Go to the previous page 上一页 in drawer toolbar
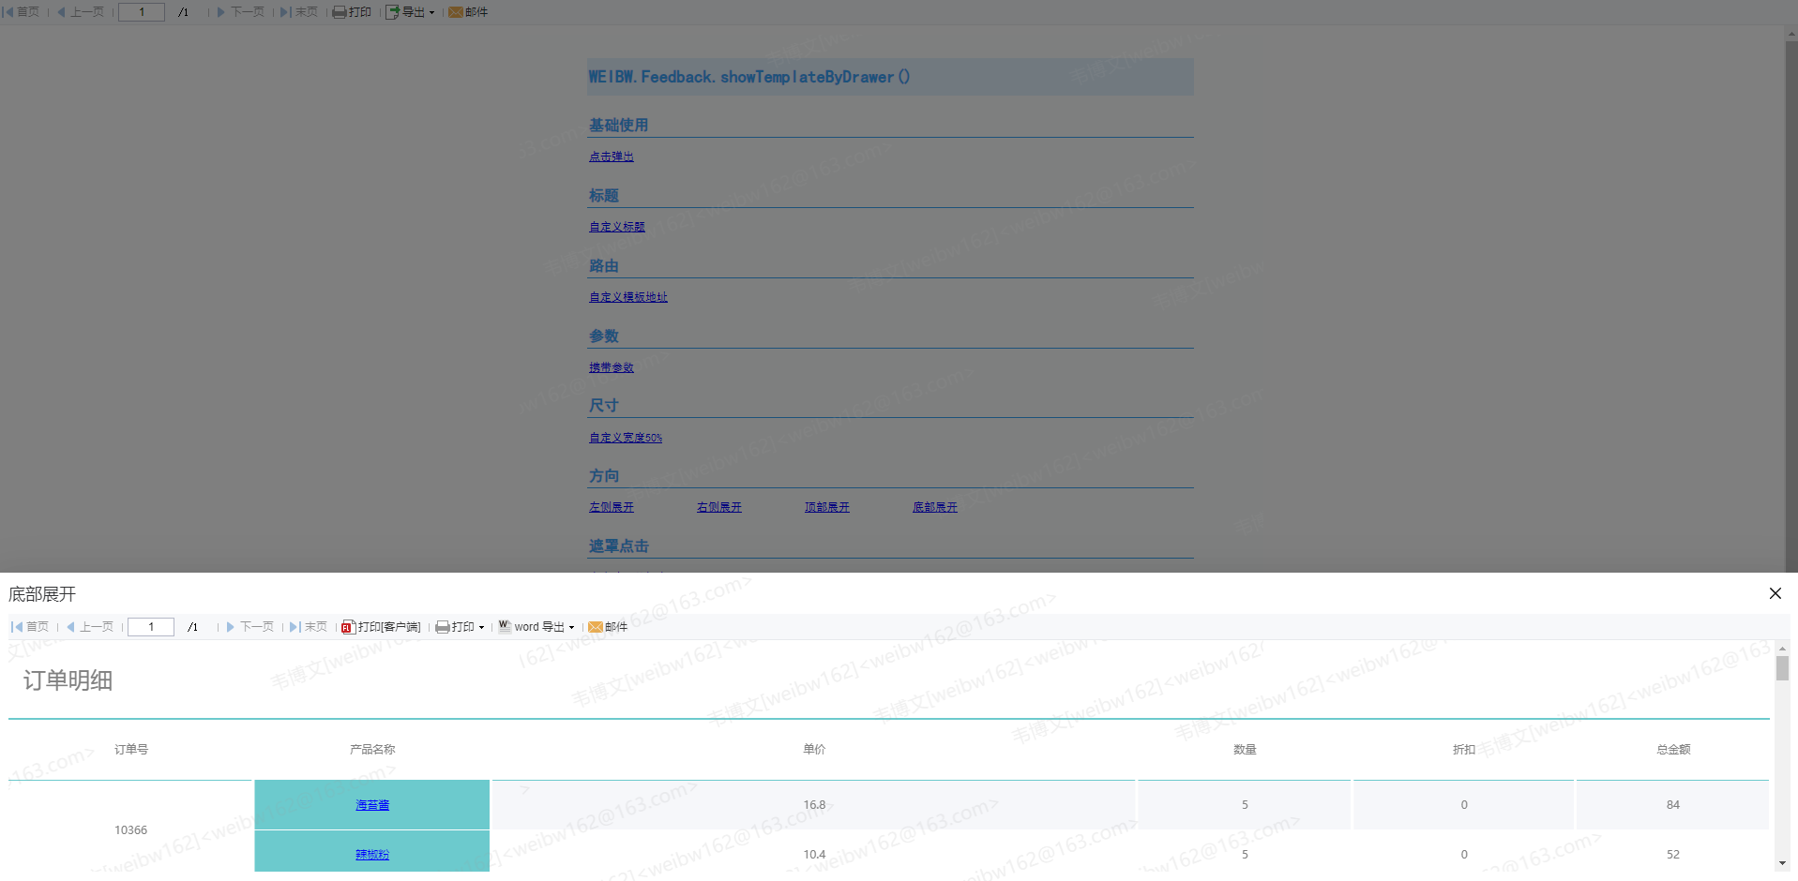This screenshot has width=1798, height=881. (x=89, y=627)
